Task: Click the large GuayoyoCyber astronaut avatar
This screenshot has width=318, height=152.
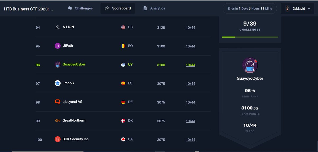Action: tap(250, 65)
